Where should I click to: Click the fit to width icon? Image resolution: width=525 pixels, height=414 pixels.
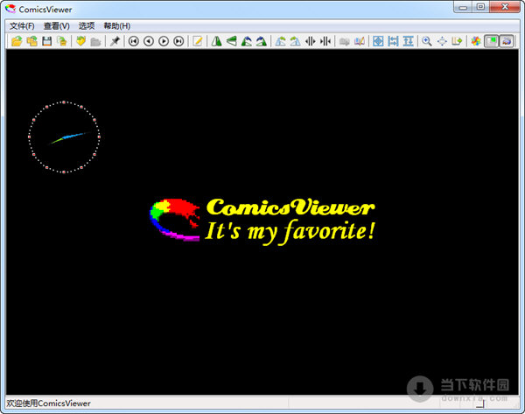tap(393, 41)
